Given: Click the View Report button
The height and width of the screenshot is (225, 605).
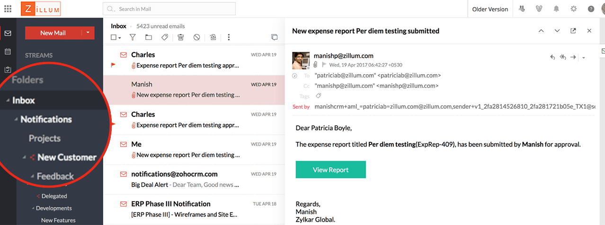Looking at the screenshot, I should [330, 170].
